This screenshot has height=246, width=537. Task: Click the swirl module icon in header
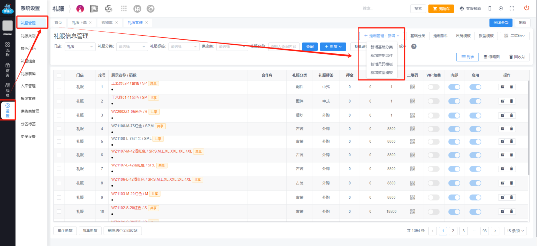108,9
